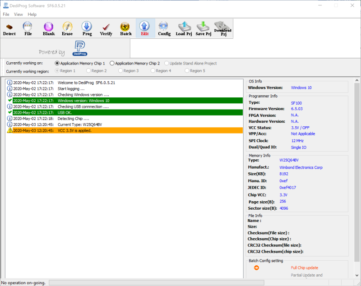Click the VCC Status value 3.5V / OFF
This screenshot has width=361, height=286.
(x=300, y=128)
